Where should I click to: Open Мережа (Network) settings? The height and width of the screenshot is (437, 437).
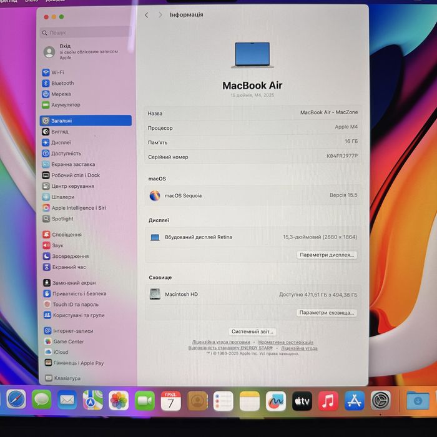pyautogui.click(x=57, y=94)
